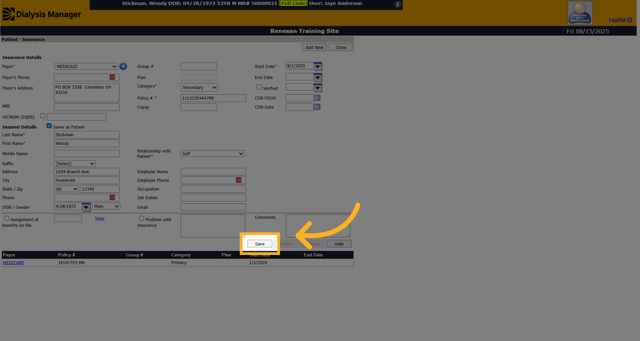Click the Employer Name field
The height and width of the screenshot is (341, 640).
coord(213,172)
